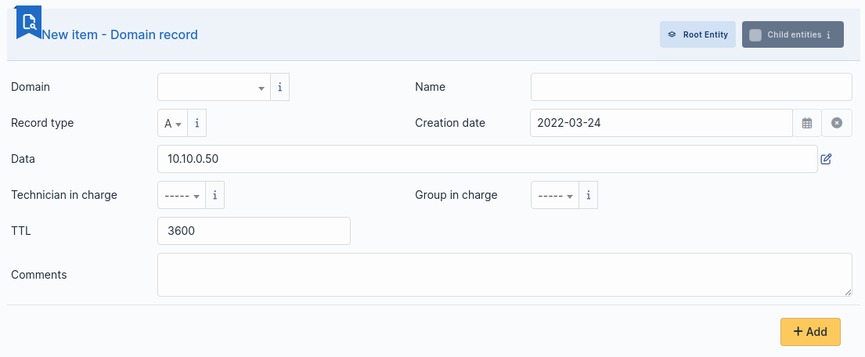Click the Creation date field 2022-03-24

pyautogui.click(x=661, y=123)
